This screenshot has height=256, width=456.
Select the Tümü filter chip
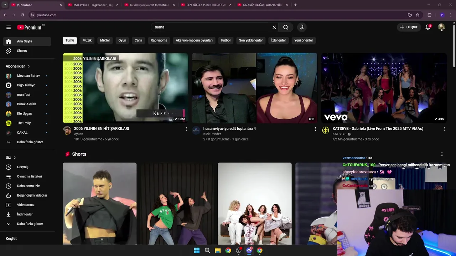[x=70, y=41]
